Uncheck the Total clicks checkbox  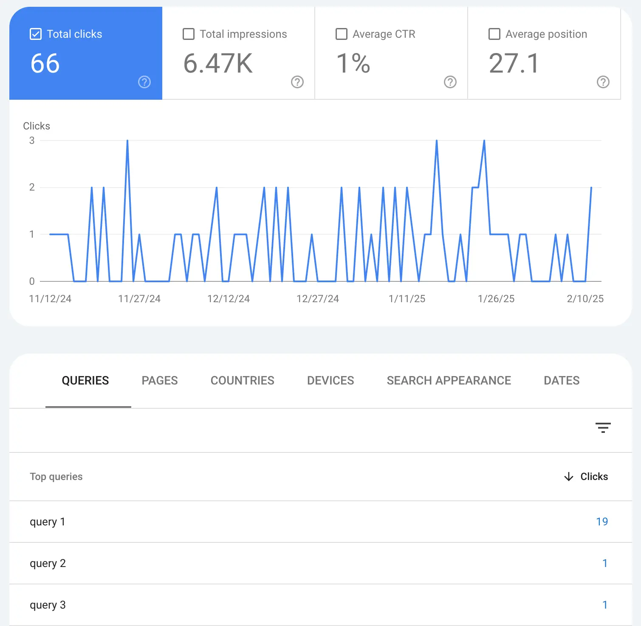coord(36,34)
